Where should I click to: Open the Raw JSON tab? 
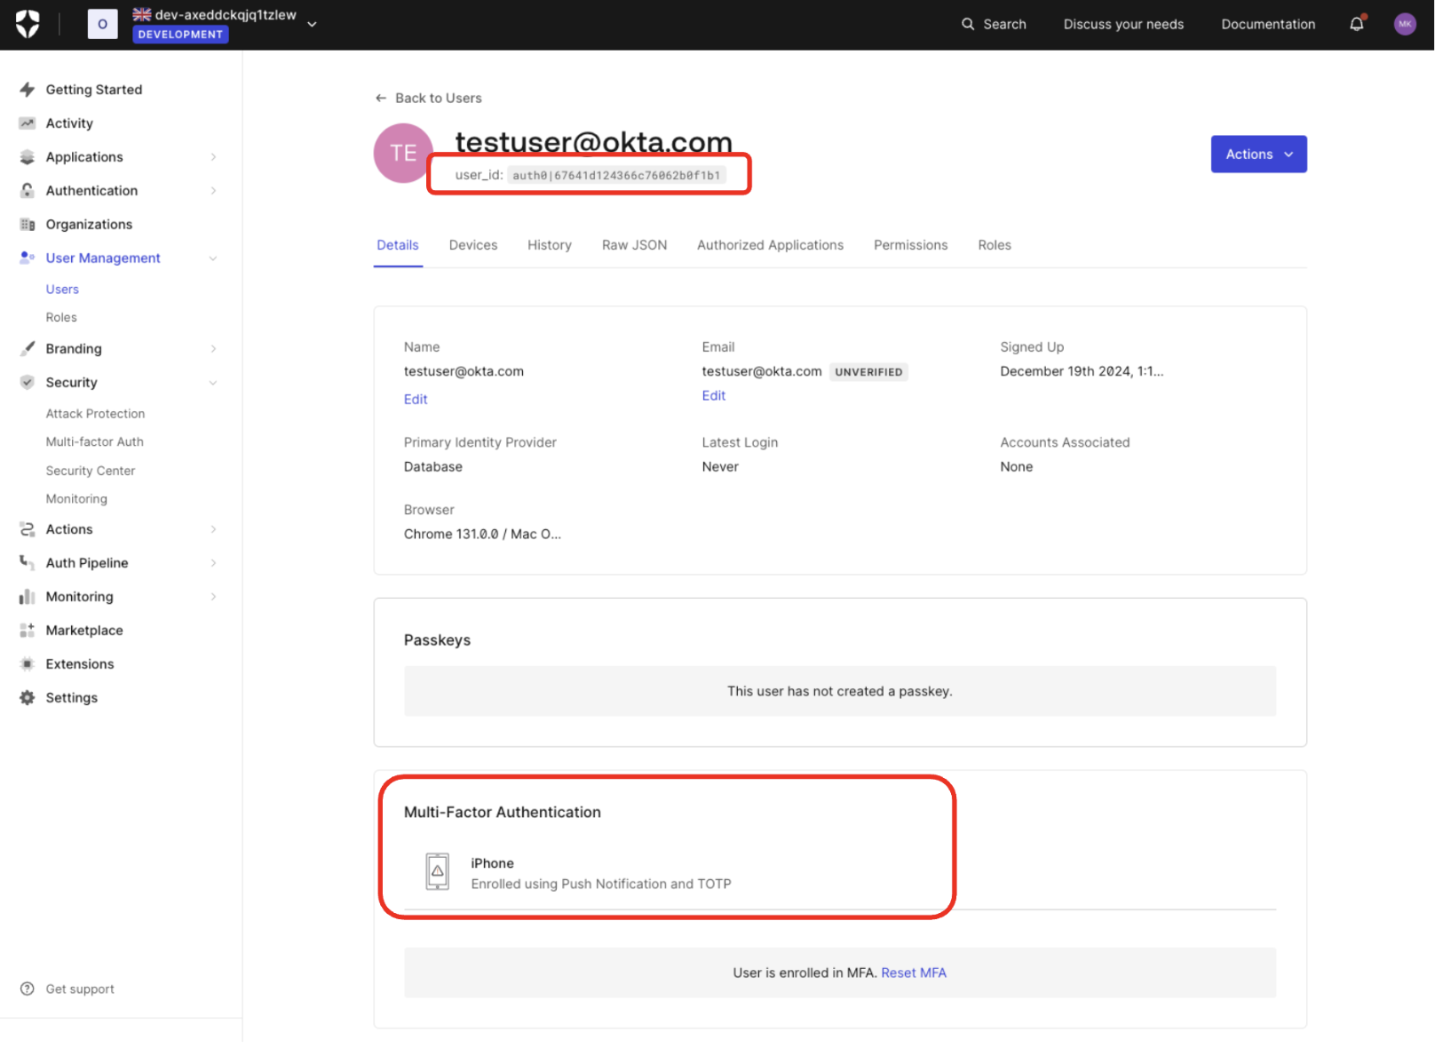click(x=634, y=245)
